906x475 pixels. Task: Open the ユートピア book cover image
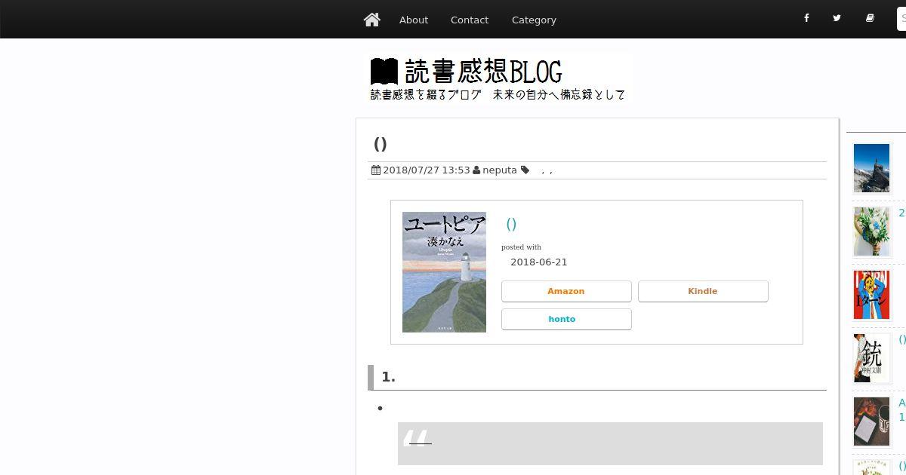tap(444, 272)
